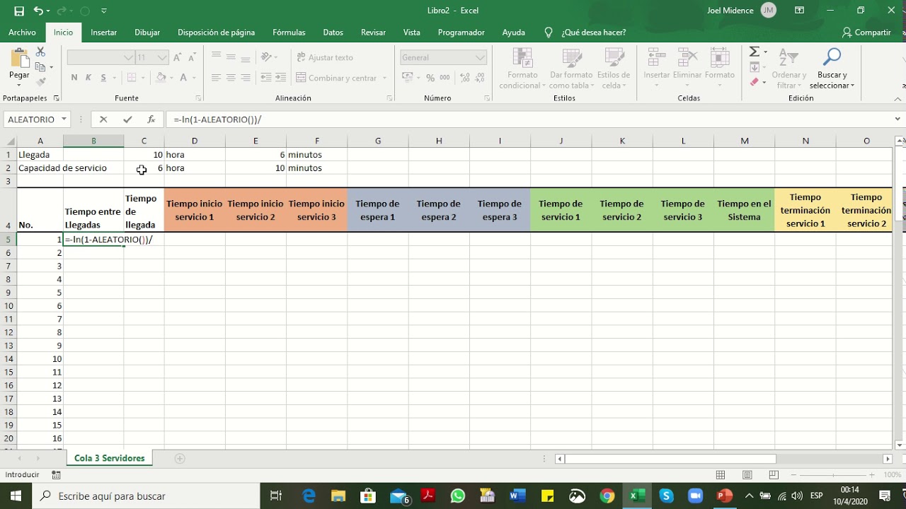Toggle Subrayado (underline) S button
The height and width of the screenshot is (509, 906).
tap(104, 78)
